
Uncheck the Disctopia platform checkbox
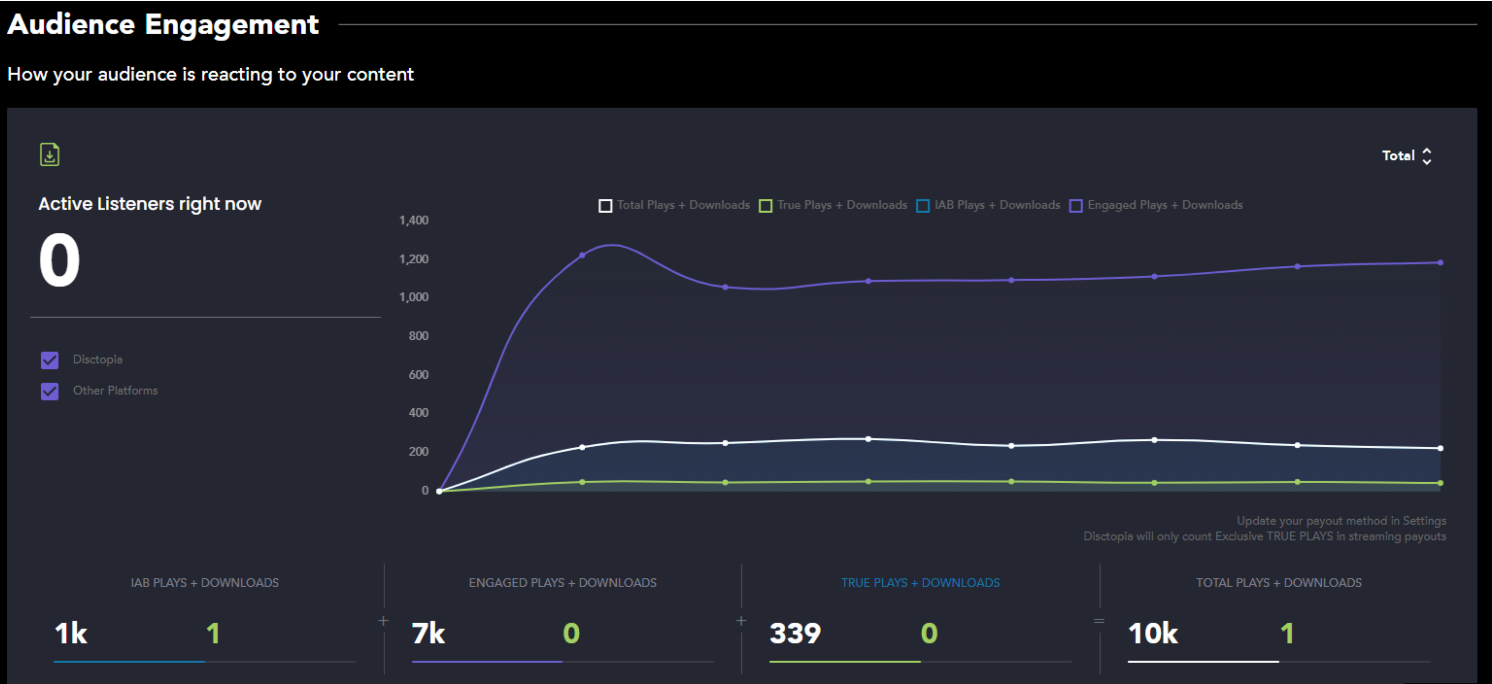pos(50,360)
